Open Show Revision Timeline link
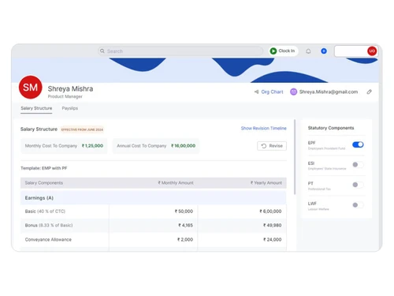The image size is (394, 296). [264, 128]
